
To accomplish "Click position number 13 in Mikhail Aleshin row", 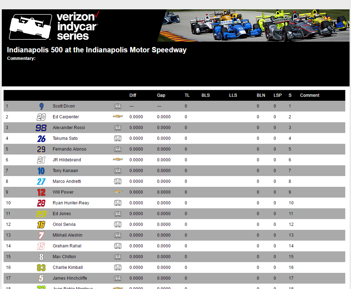I will pos(8,235).
